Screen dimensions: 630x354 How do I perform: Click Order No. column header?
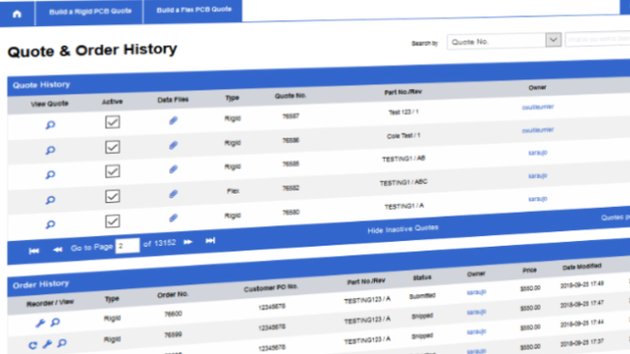click(x=173, y=295)
